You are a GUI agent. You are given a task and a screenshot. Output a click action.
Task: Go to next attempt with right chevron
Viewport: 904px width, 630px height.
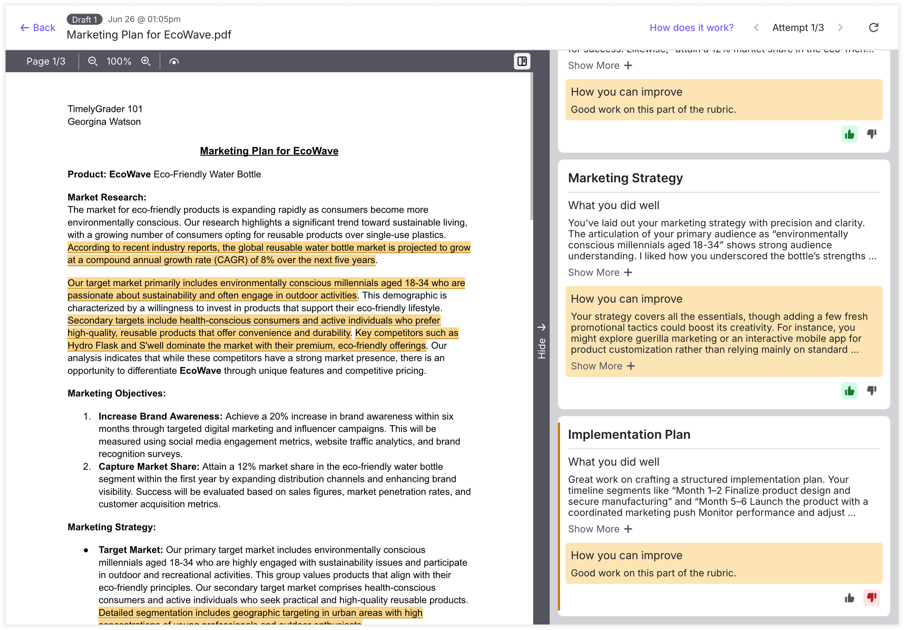tap(840, 28)
